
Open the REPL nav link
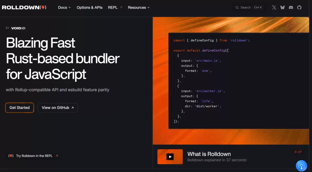click(115, 8)
